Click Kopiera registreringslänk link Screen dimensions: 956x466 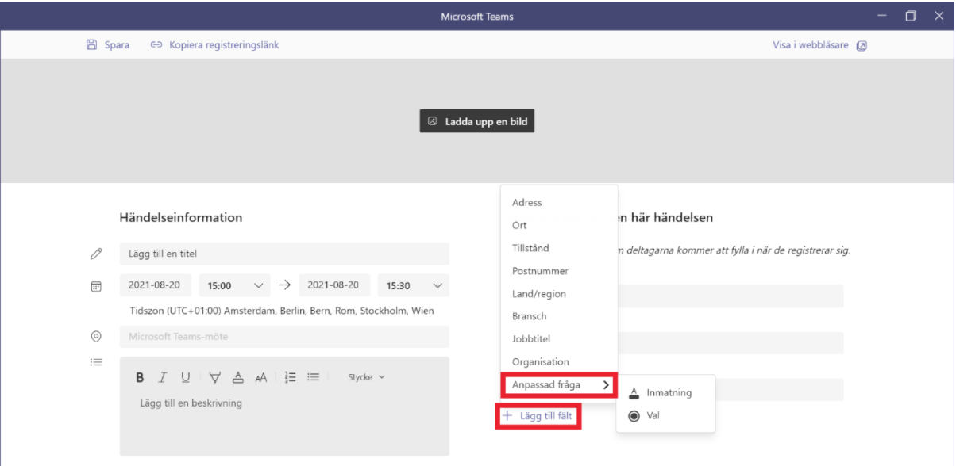click(x=214, y=45)
